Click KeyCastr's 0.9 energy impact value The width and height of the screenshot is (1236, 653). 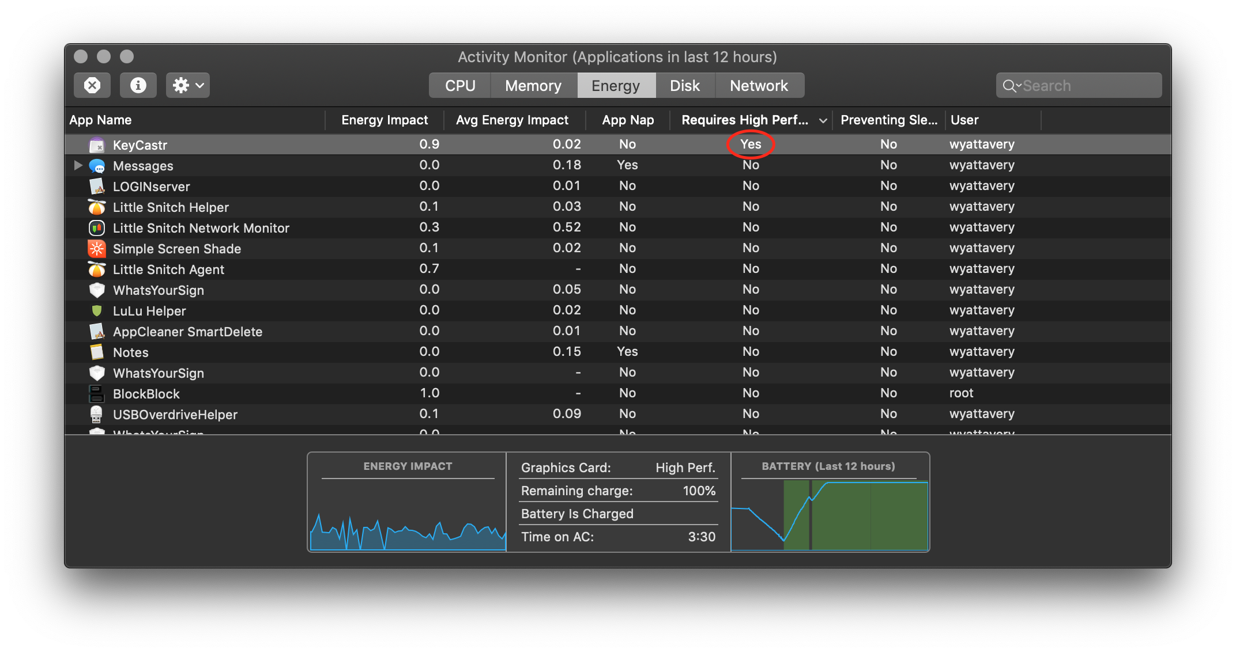tap(429, 145)
